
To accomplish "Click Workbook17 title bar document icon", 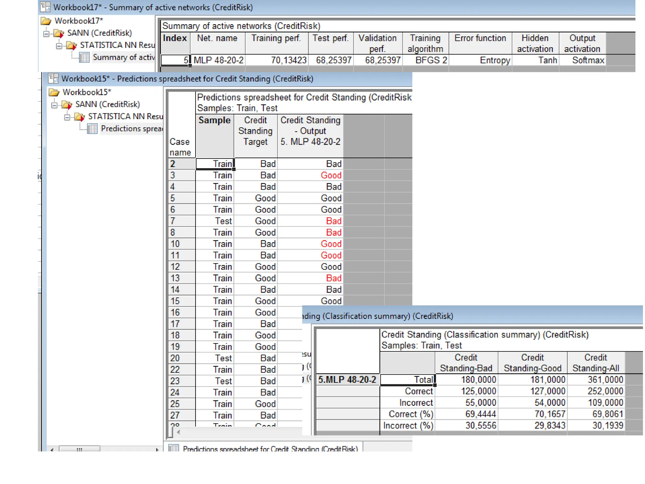I will click(45, 7).
